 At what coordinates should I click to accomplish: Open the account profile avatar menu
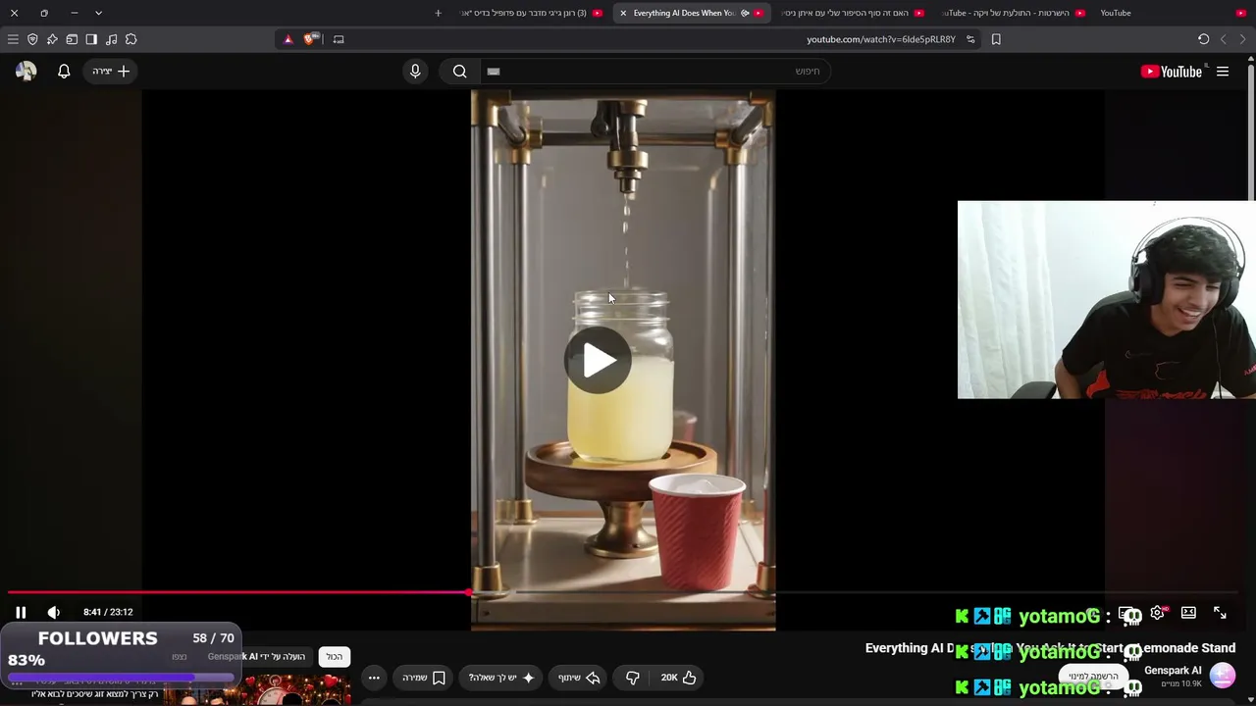tap(26, 72)
